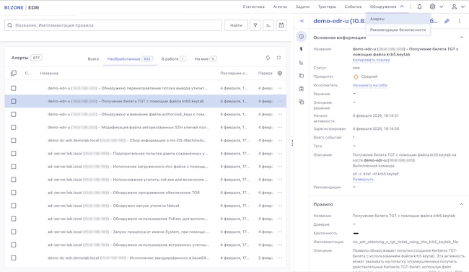
Task: Open table column settings gear
Action: pyautogui.click(x=280, y=74)
